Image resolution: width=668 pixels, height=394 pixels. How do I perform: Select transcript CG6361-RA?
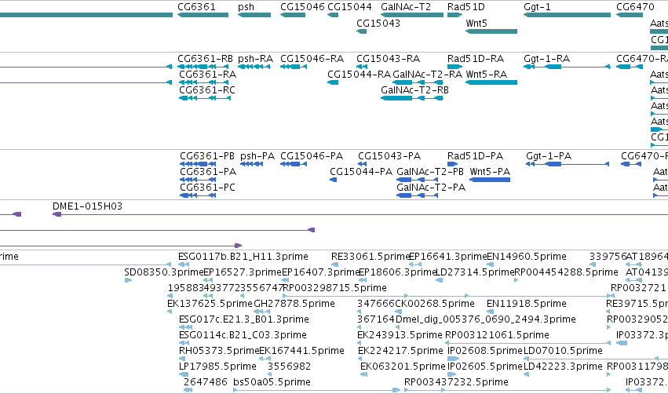(207, 74)
